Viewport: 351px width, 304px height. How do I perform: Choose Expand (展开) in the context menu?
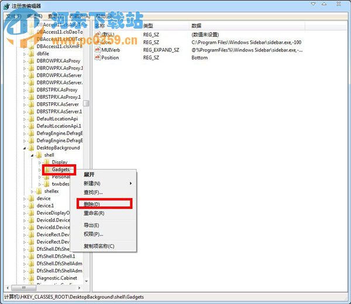[89, 174]
